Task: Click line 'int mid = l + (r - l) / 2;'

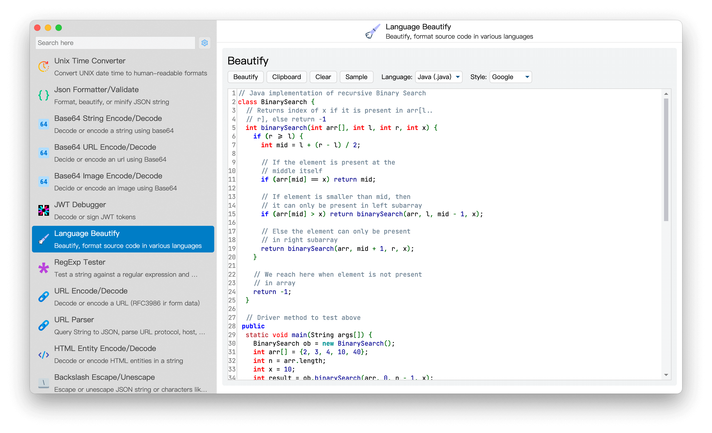Action: pos(311,145)
